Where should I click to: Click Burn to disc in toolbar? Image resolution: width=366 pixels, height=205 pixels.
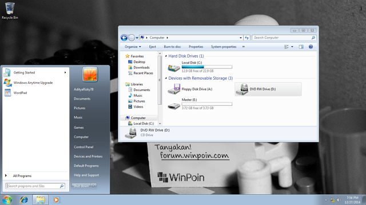click(172, 47)
